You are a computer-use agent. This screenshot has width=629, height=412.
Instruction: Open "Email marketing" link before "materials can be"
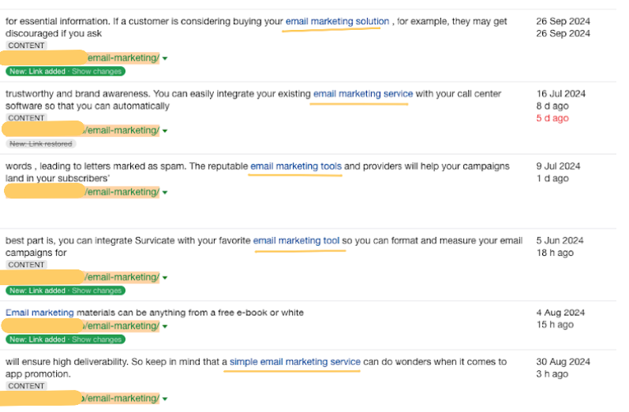(x=39, y=313)
